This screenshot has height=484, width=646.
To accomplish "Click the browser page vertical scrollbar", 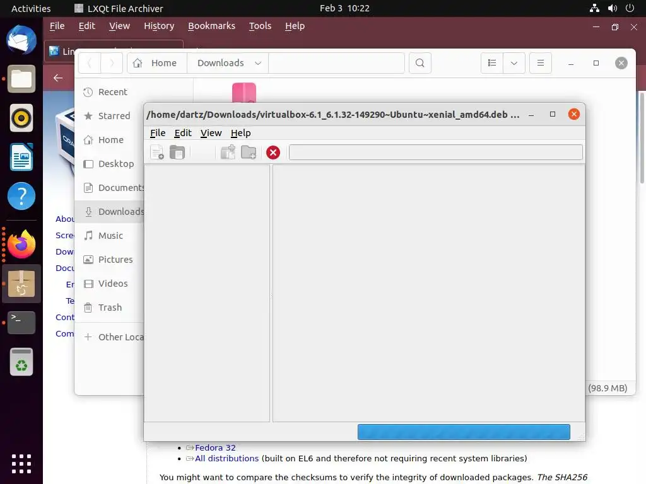I will click(642, 138).
